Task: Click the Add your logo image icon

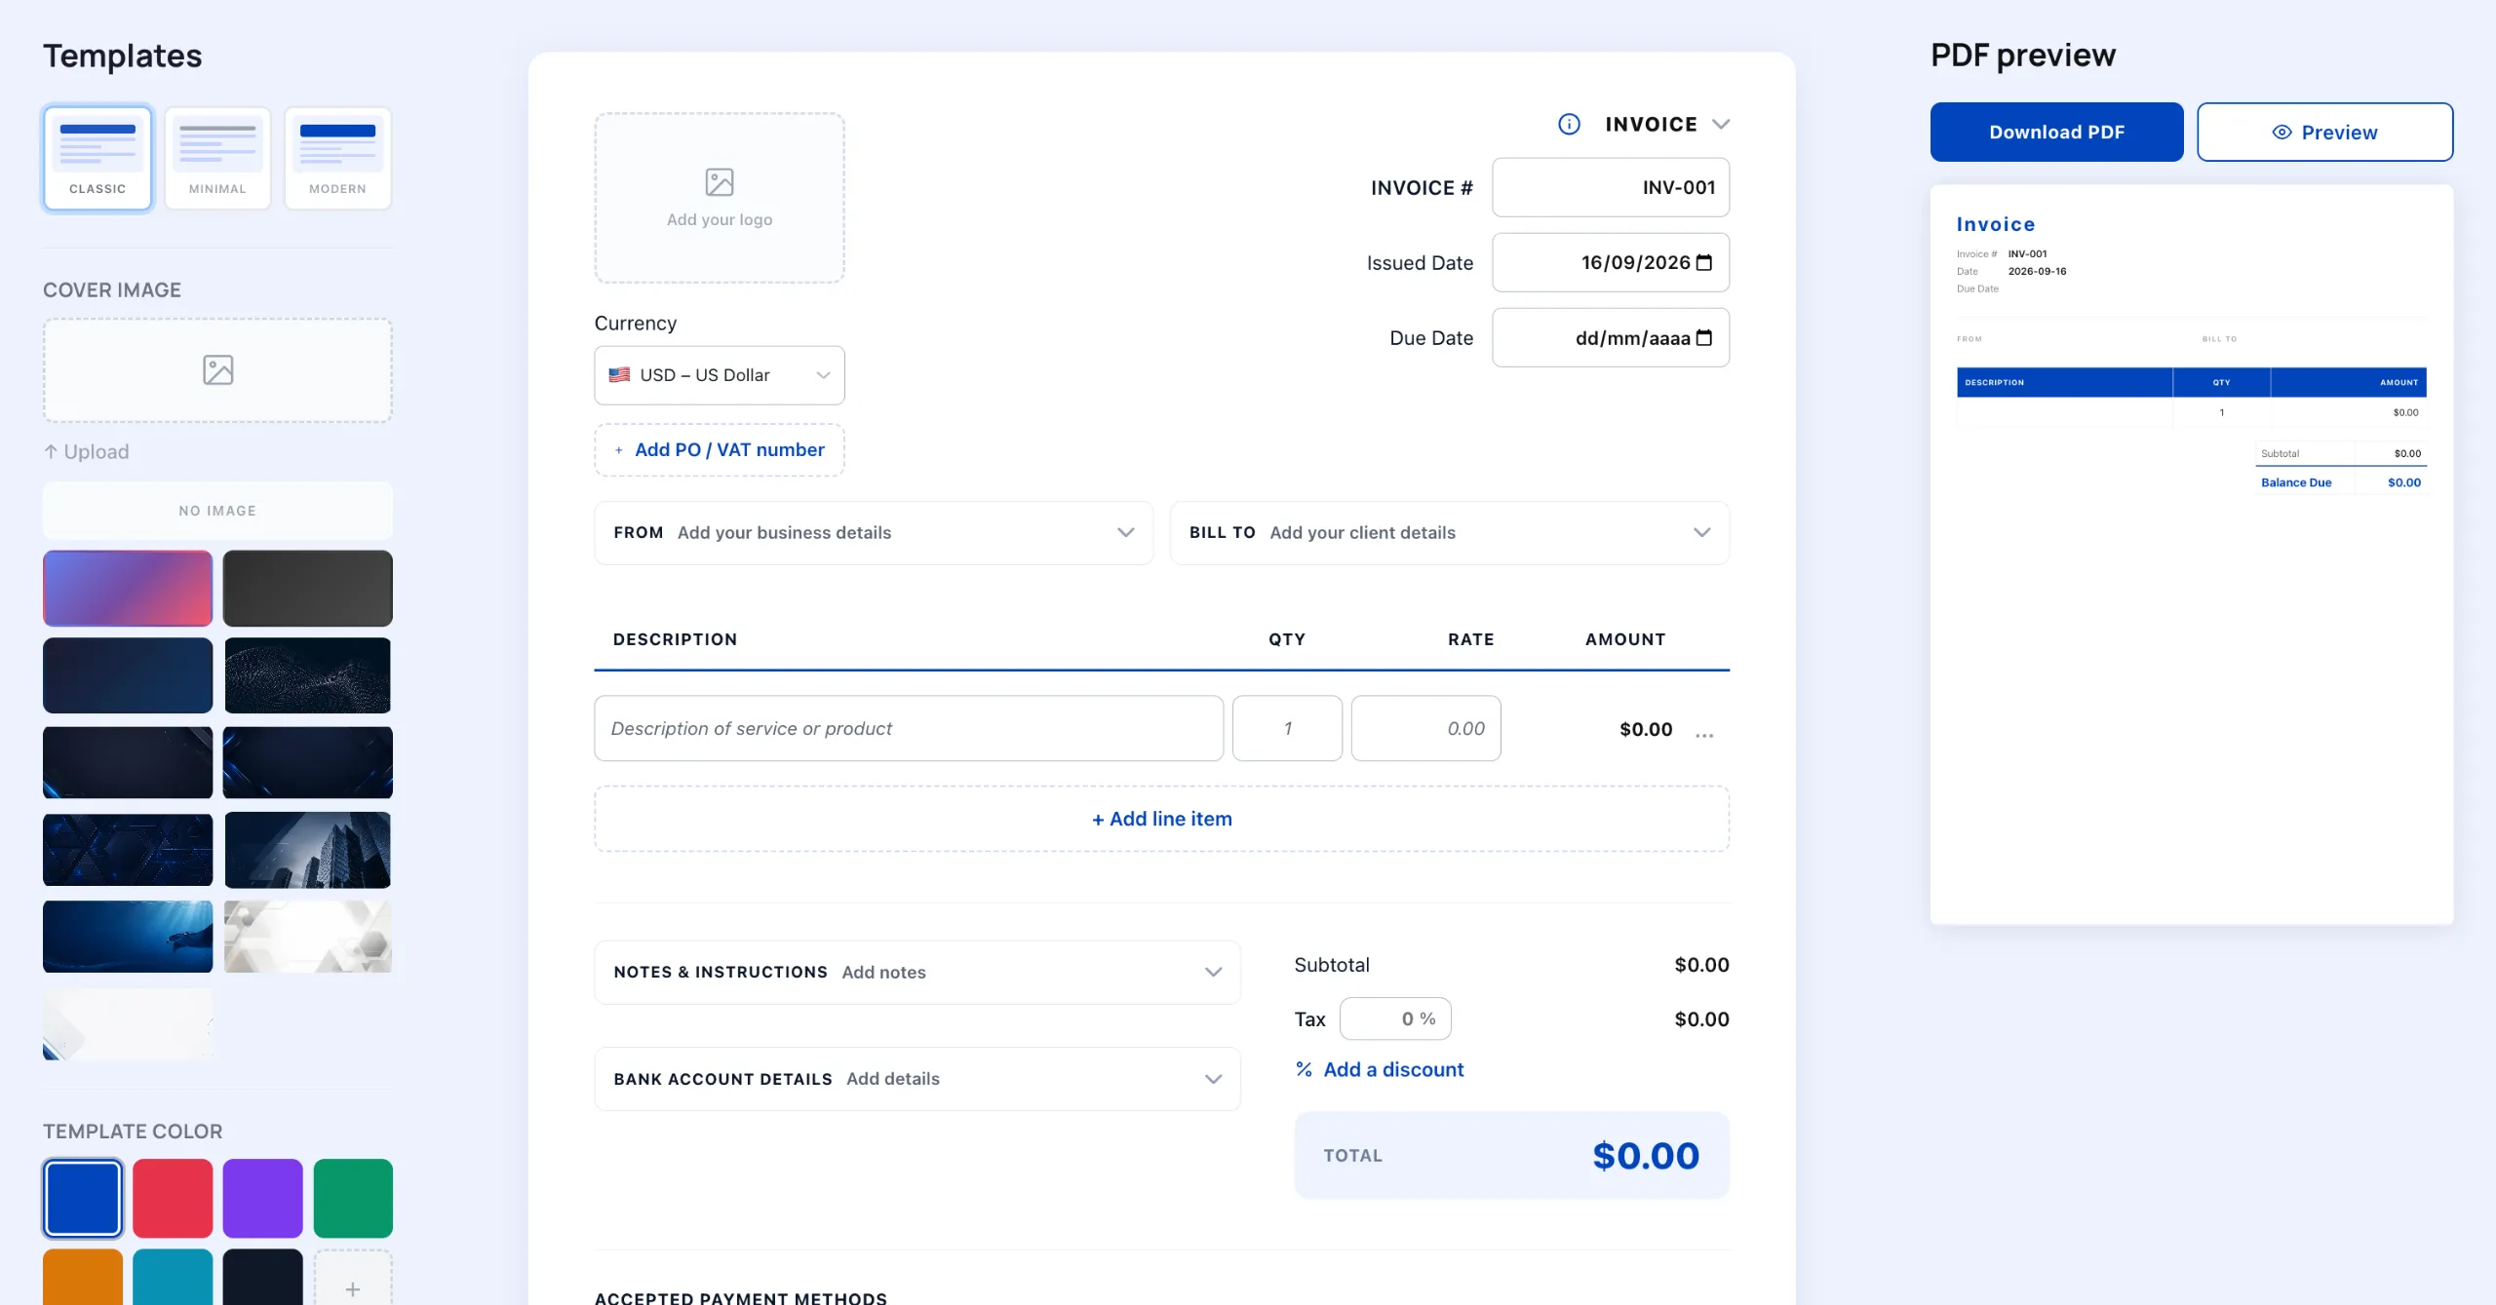Action: tap(720, 182)
